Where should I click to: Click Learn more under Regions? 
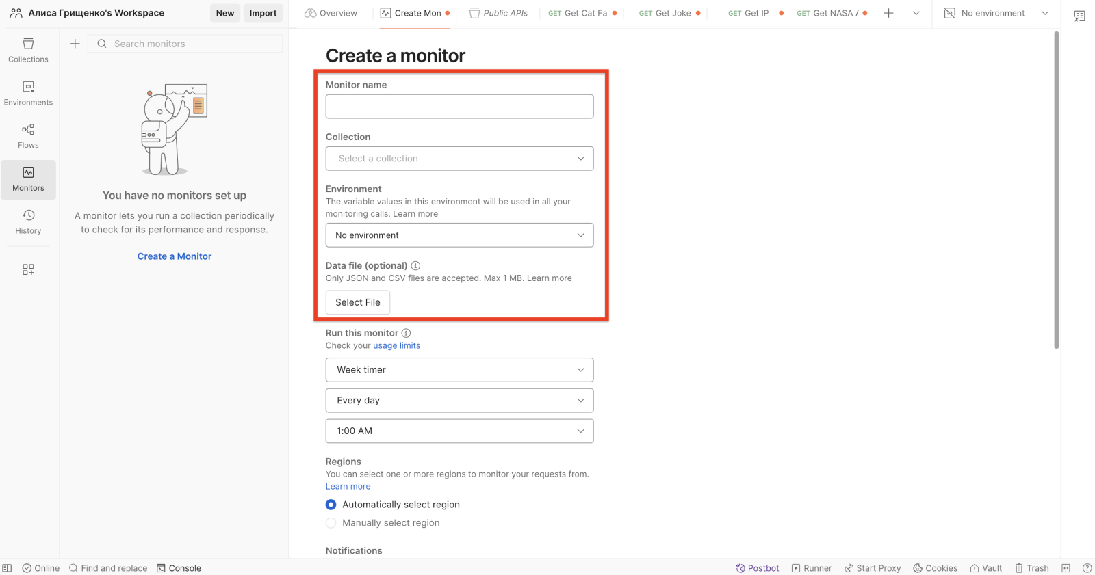(348, 487)
